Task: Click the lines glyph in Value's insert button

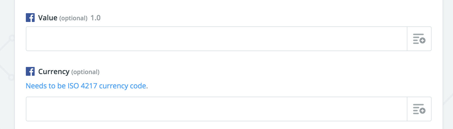Action: pyautogui.click(x=418, y=39)
